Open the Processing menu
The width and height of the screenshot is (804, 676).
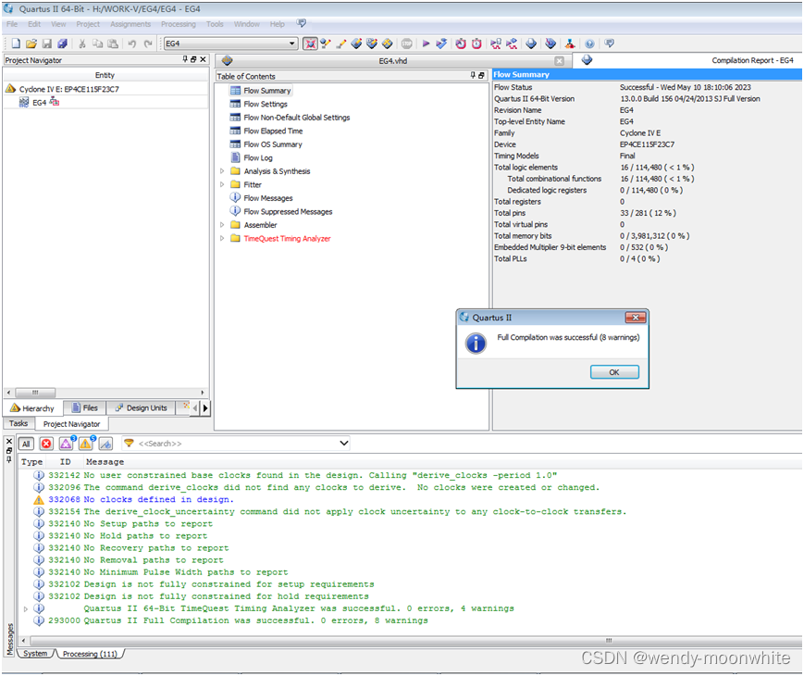point(178,24)
